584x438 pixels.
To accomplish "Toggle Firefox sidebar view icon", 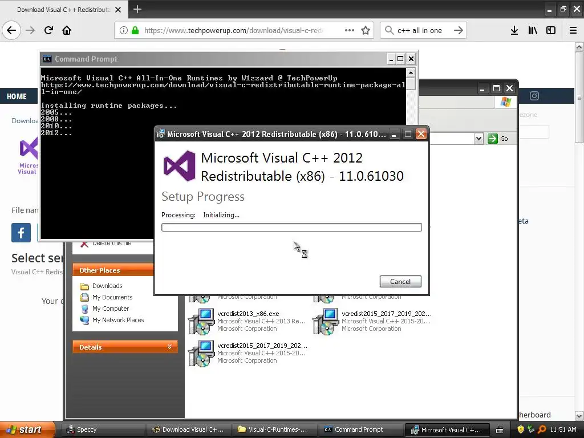I will [x=551, y=30].
